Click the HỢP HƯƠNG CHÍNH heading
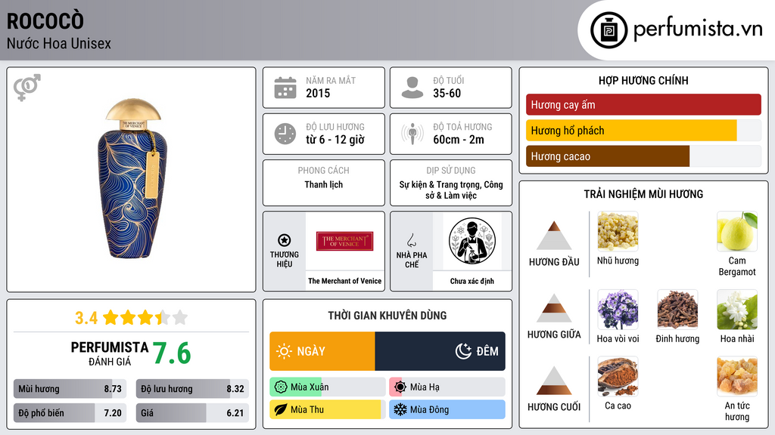 tap(643, 80)
